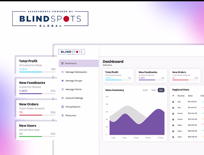
Task: Click the 76% value in floating Total Profit card
Action: tap(53, 69)
